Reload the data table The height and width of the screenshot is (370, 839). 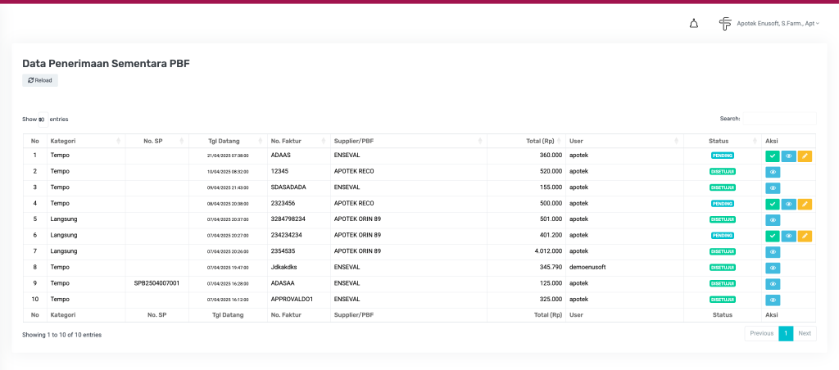40,80
